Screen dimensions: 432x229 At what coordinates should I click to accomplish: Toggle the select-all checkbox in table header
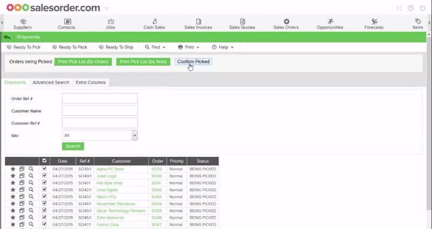45,161
